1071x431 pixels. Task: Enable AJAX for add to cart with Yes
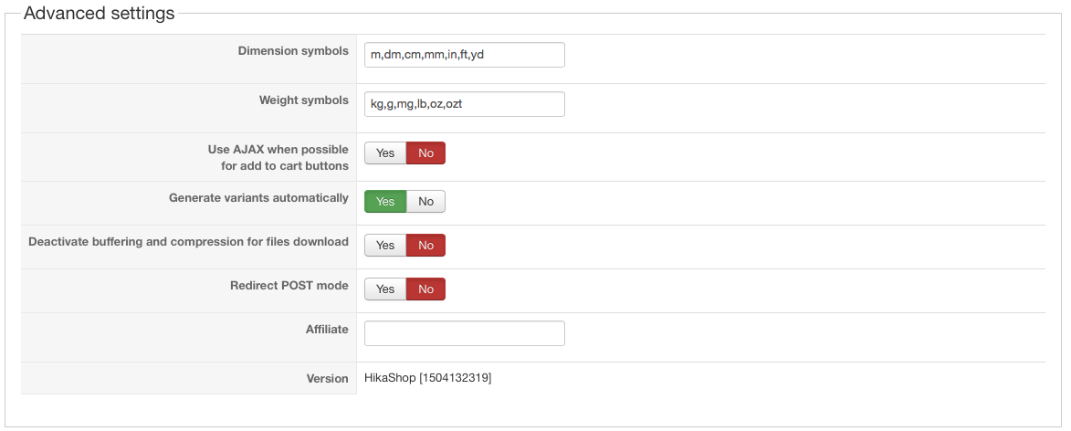pos(385,153)
